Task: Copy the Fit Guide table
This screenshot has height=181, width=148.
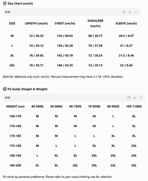Action: (128, 98)
